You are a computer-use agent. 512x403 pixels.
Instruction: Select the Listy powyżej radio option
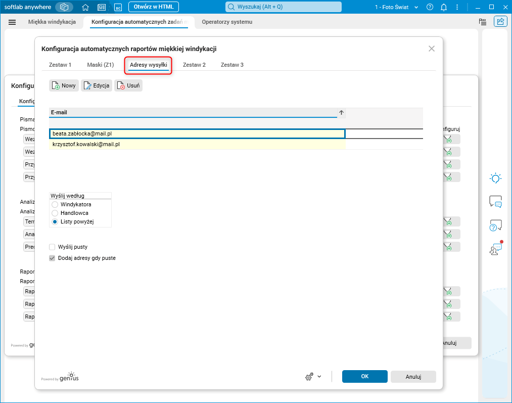coord(55,222)
